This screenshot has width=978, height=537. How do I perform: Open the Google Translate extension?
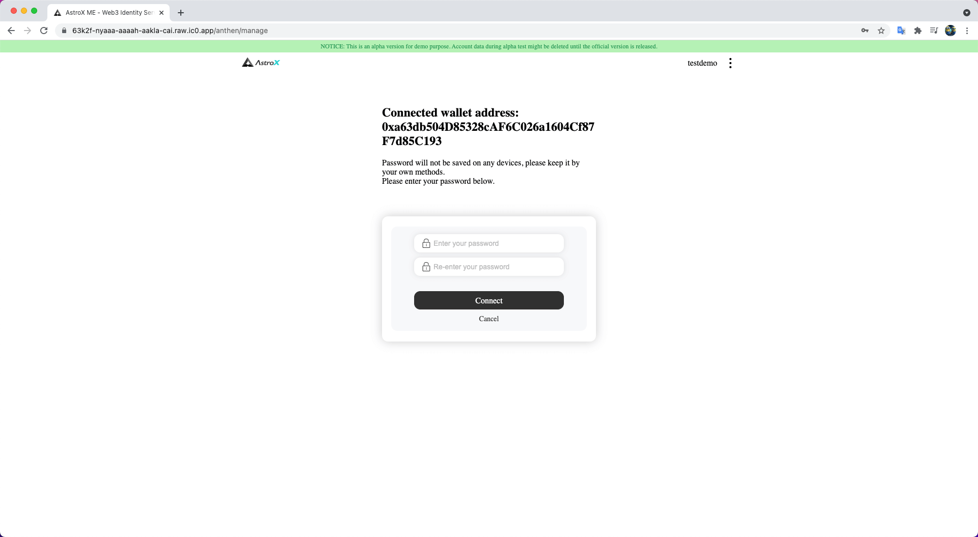(901, 31)
